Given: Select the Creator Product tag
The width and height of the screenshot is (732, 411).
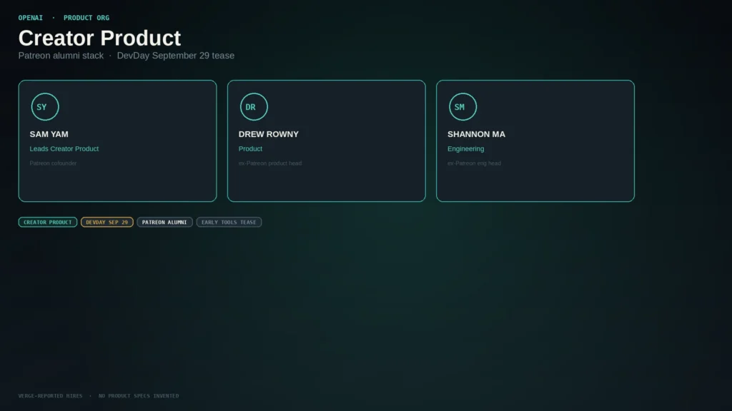Looking at the screenshot, I should click(x=48, y=223).
